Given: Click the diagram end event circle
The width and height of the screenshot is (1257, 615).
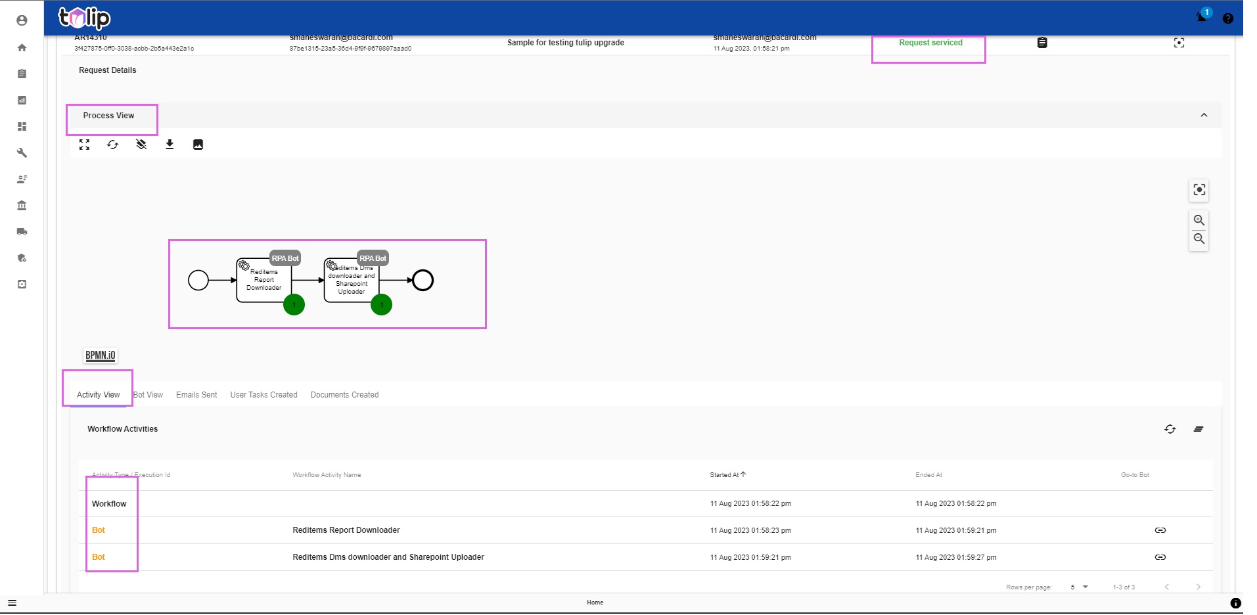Looking at the screenshot, I should pos(423,281).
